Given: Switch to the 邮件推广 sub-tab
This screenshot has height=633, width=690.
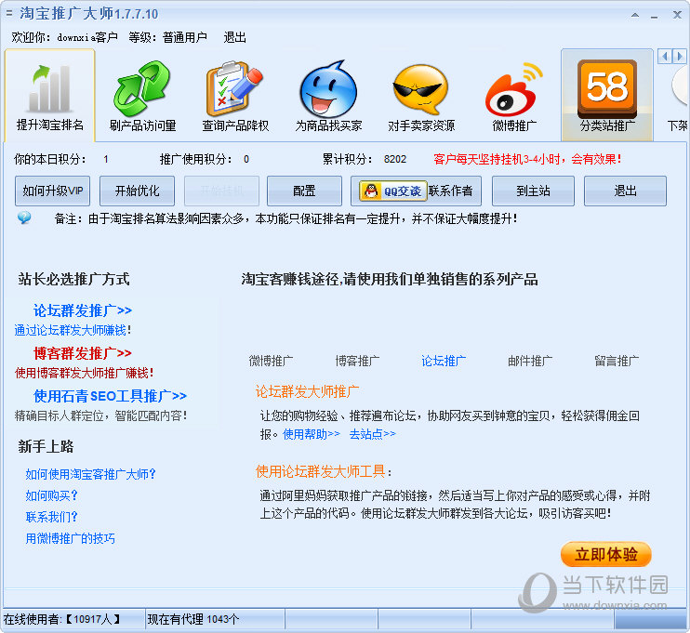Looking at the screenshot, I should pyautogui.click(x=530, y=362).
